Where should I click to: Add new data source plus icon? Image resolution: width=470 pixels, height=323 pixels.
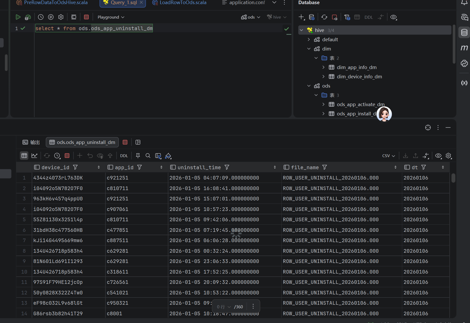(x=301, y=17)
